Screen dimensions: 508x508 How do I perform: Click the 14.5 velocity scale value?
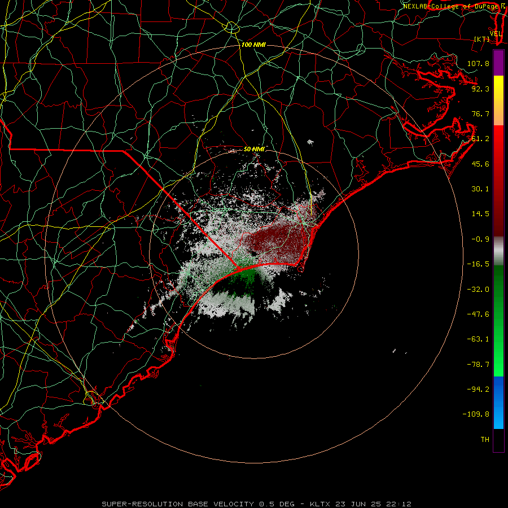pos(480,214)
